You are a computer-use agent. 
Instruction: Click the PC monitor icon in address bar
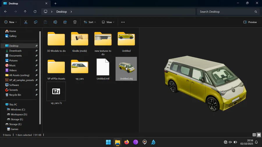pos(45,12)
